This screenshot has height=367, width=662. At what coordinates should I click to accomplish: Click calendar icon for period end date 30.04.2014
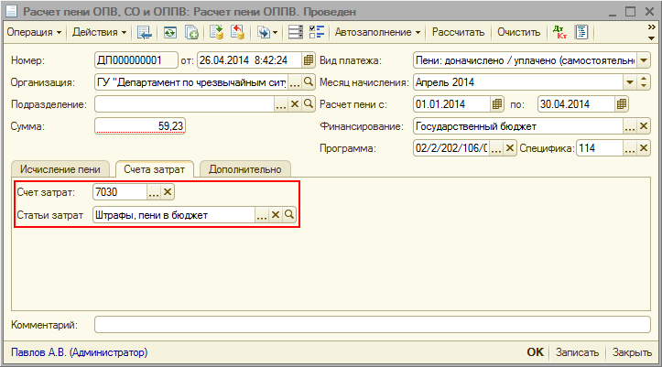pyautogui.click(x=622, y=104)
